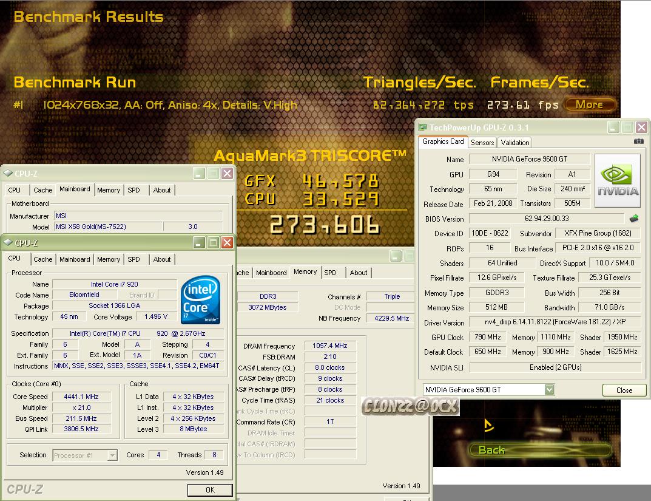Open the SPD tab in CPU-Z Memory window

tap(331, 273)
